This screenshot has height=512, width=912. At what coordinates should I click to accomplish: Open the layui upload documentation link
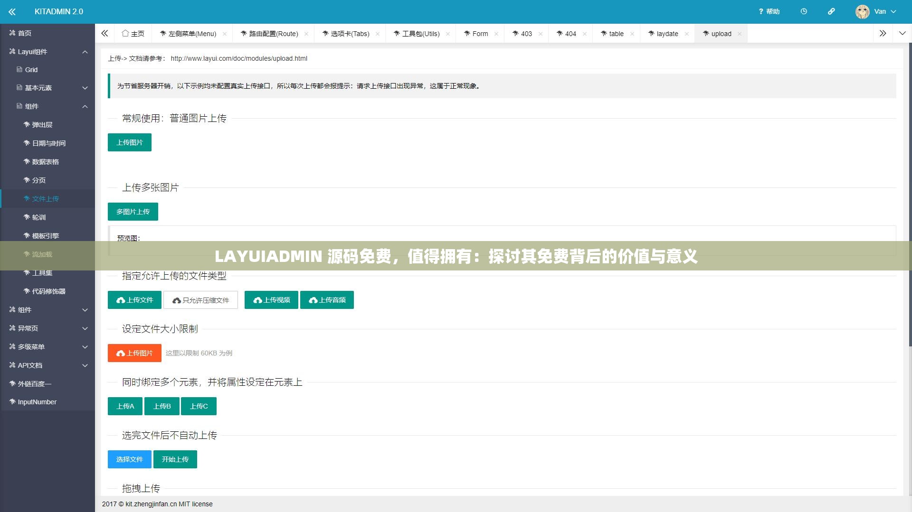[x=239, y=58]
